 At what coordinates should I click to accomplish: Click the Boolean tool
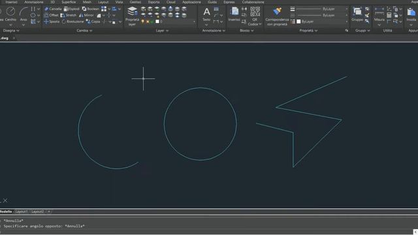(x=90, y=8)
